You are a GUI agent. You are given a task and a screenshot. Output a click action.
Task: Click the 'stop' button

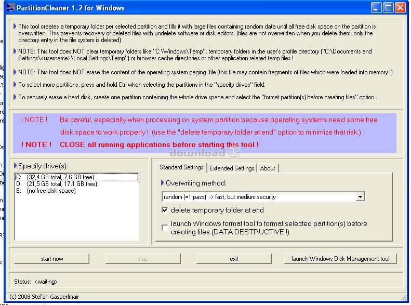click(143, 259)
